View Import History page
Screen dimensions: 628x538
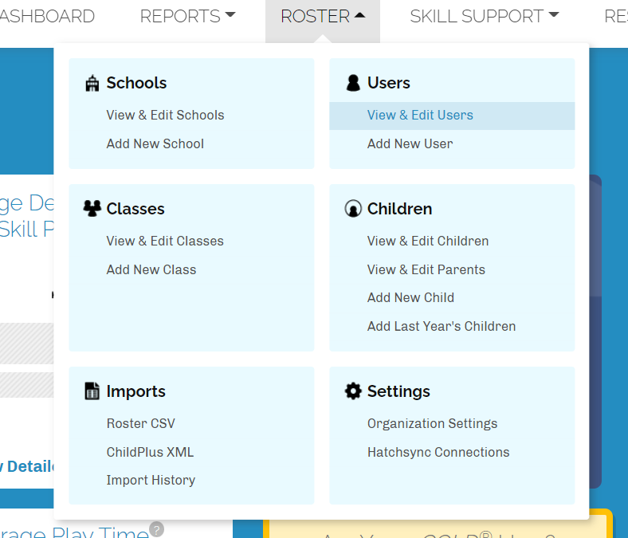151,481
